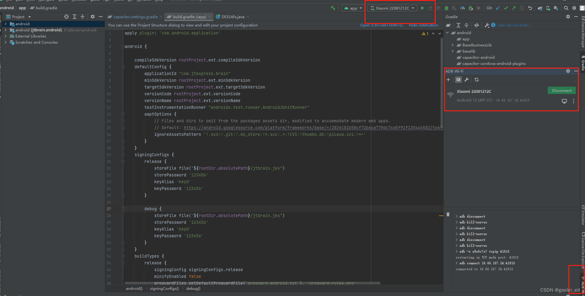This screenshot has height=296, width=585.
Task: Open Gradle build settings wrench icon
Action: (487, 25)
